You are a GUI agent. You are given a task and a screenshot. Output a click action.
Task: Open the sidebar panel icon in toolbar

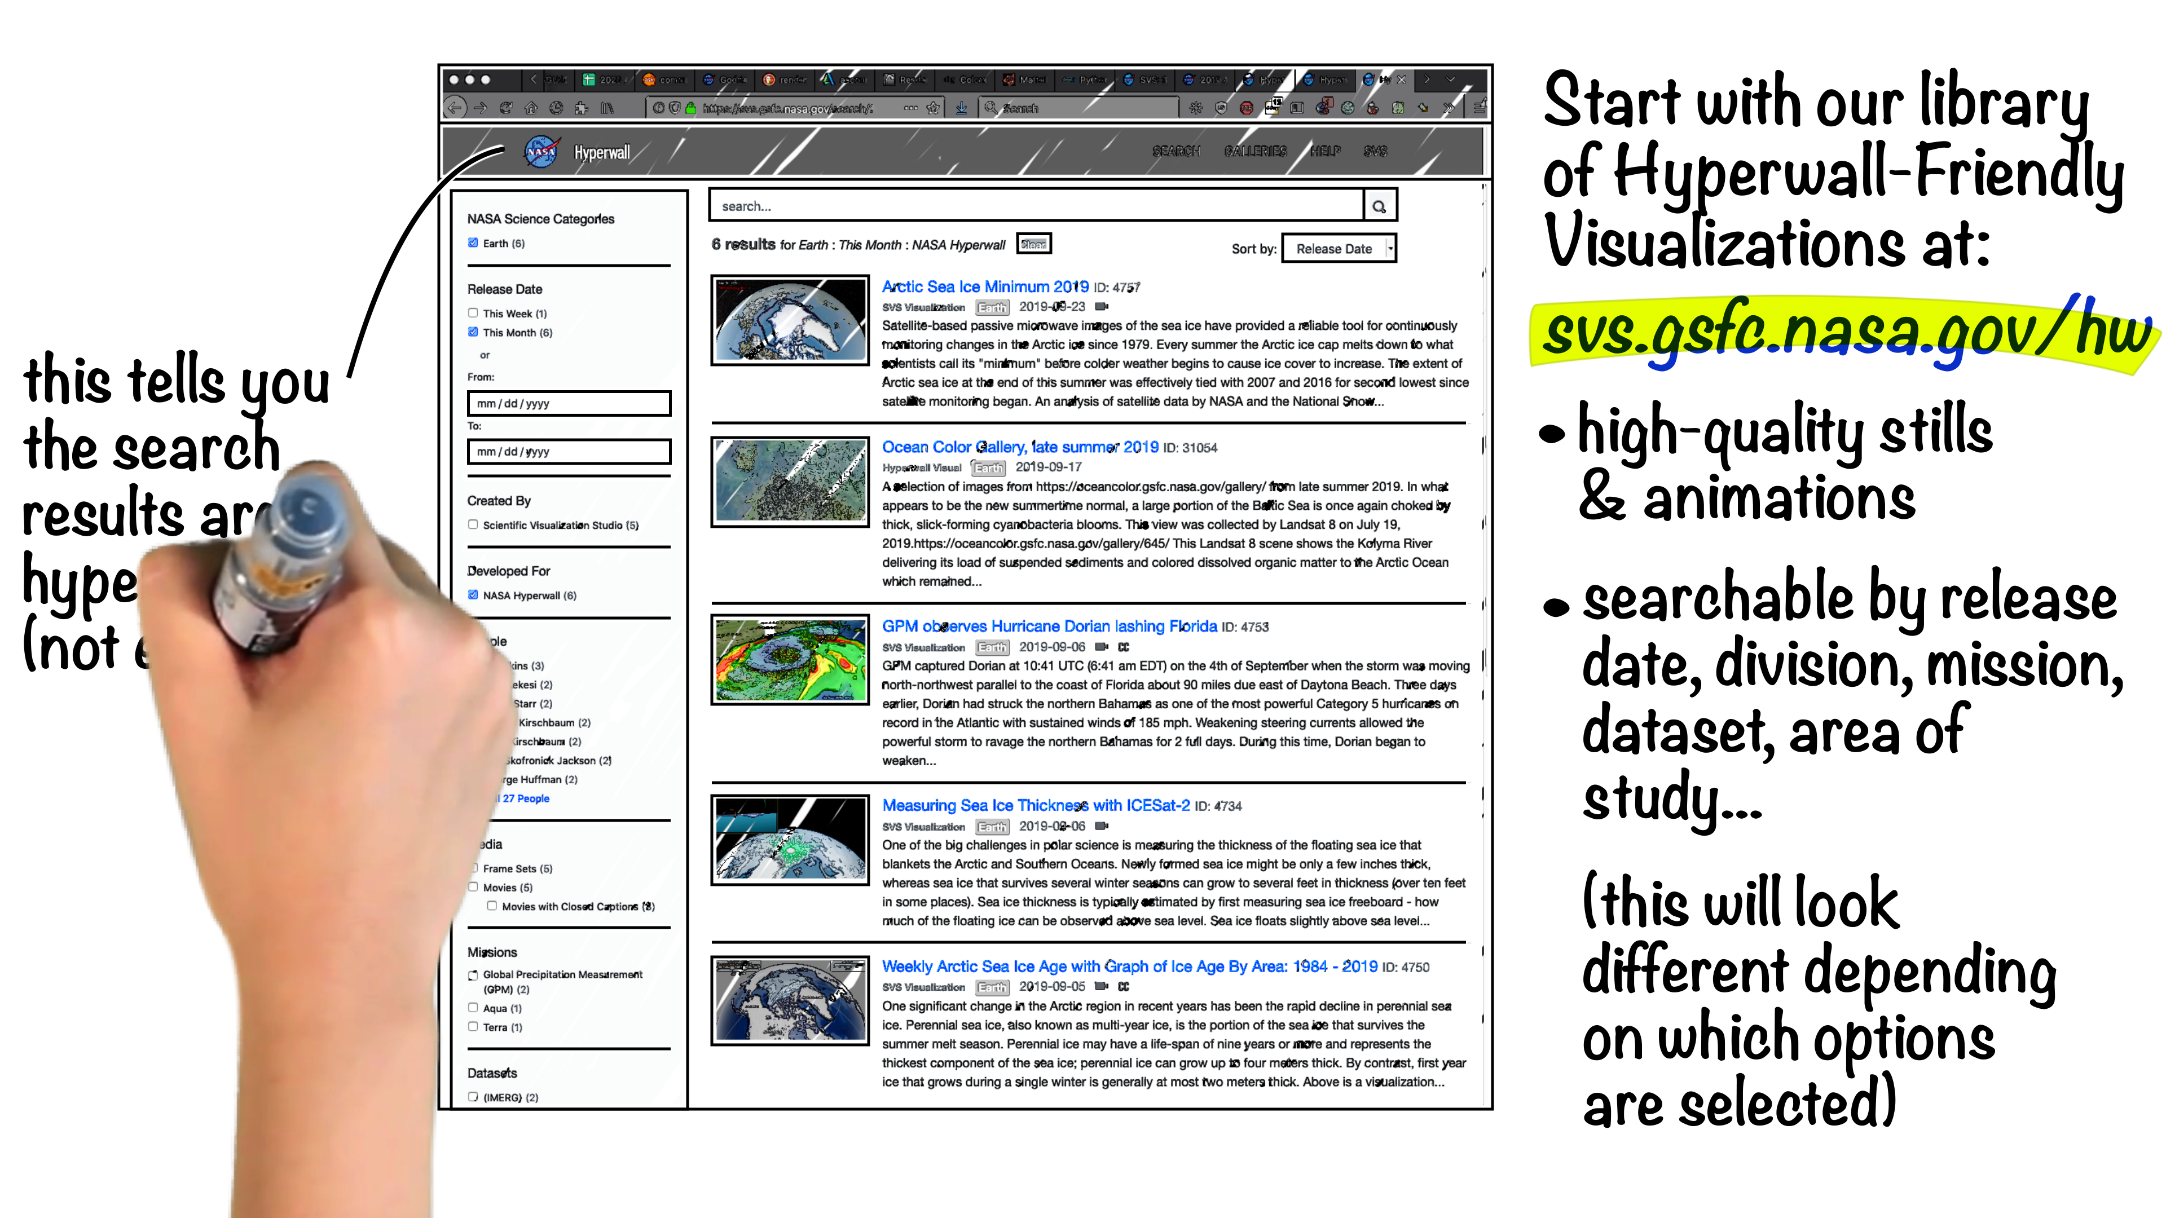(x=1297, y=108)
